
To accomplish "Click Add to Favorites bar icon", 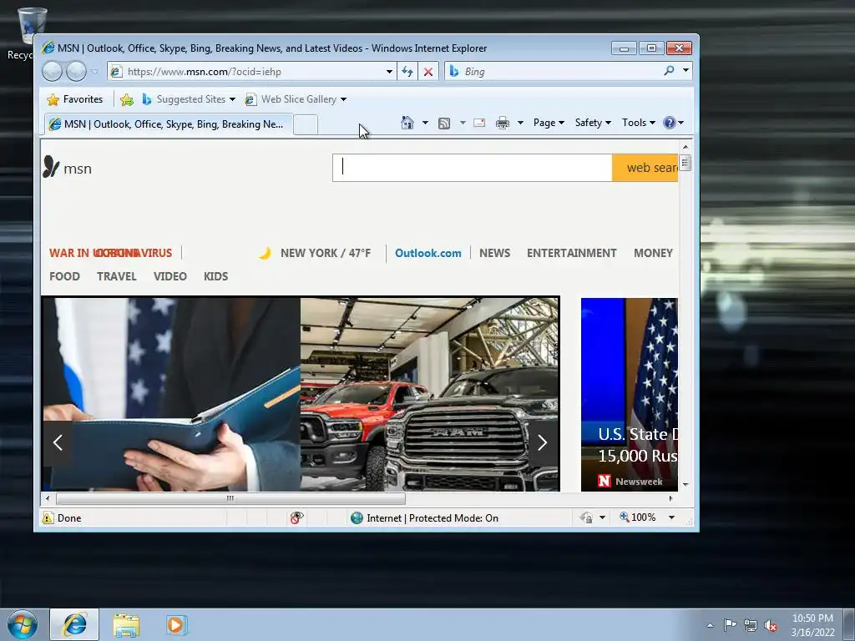I will [x=127, y=99].
